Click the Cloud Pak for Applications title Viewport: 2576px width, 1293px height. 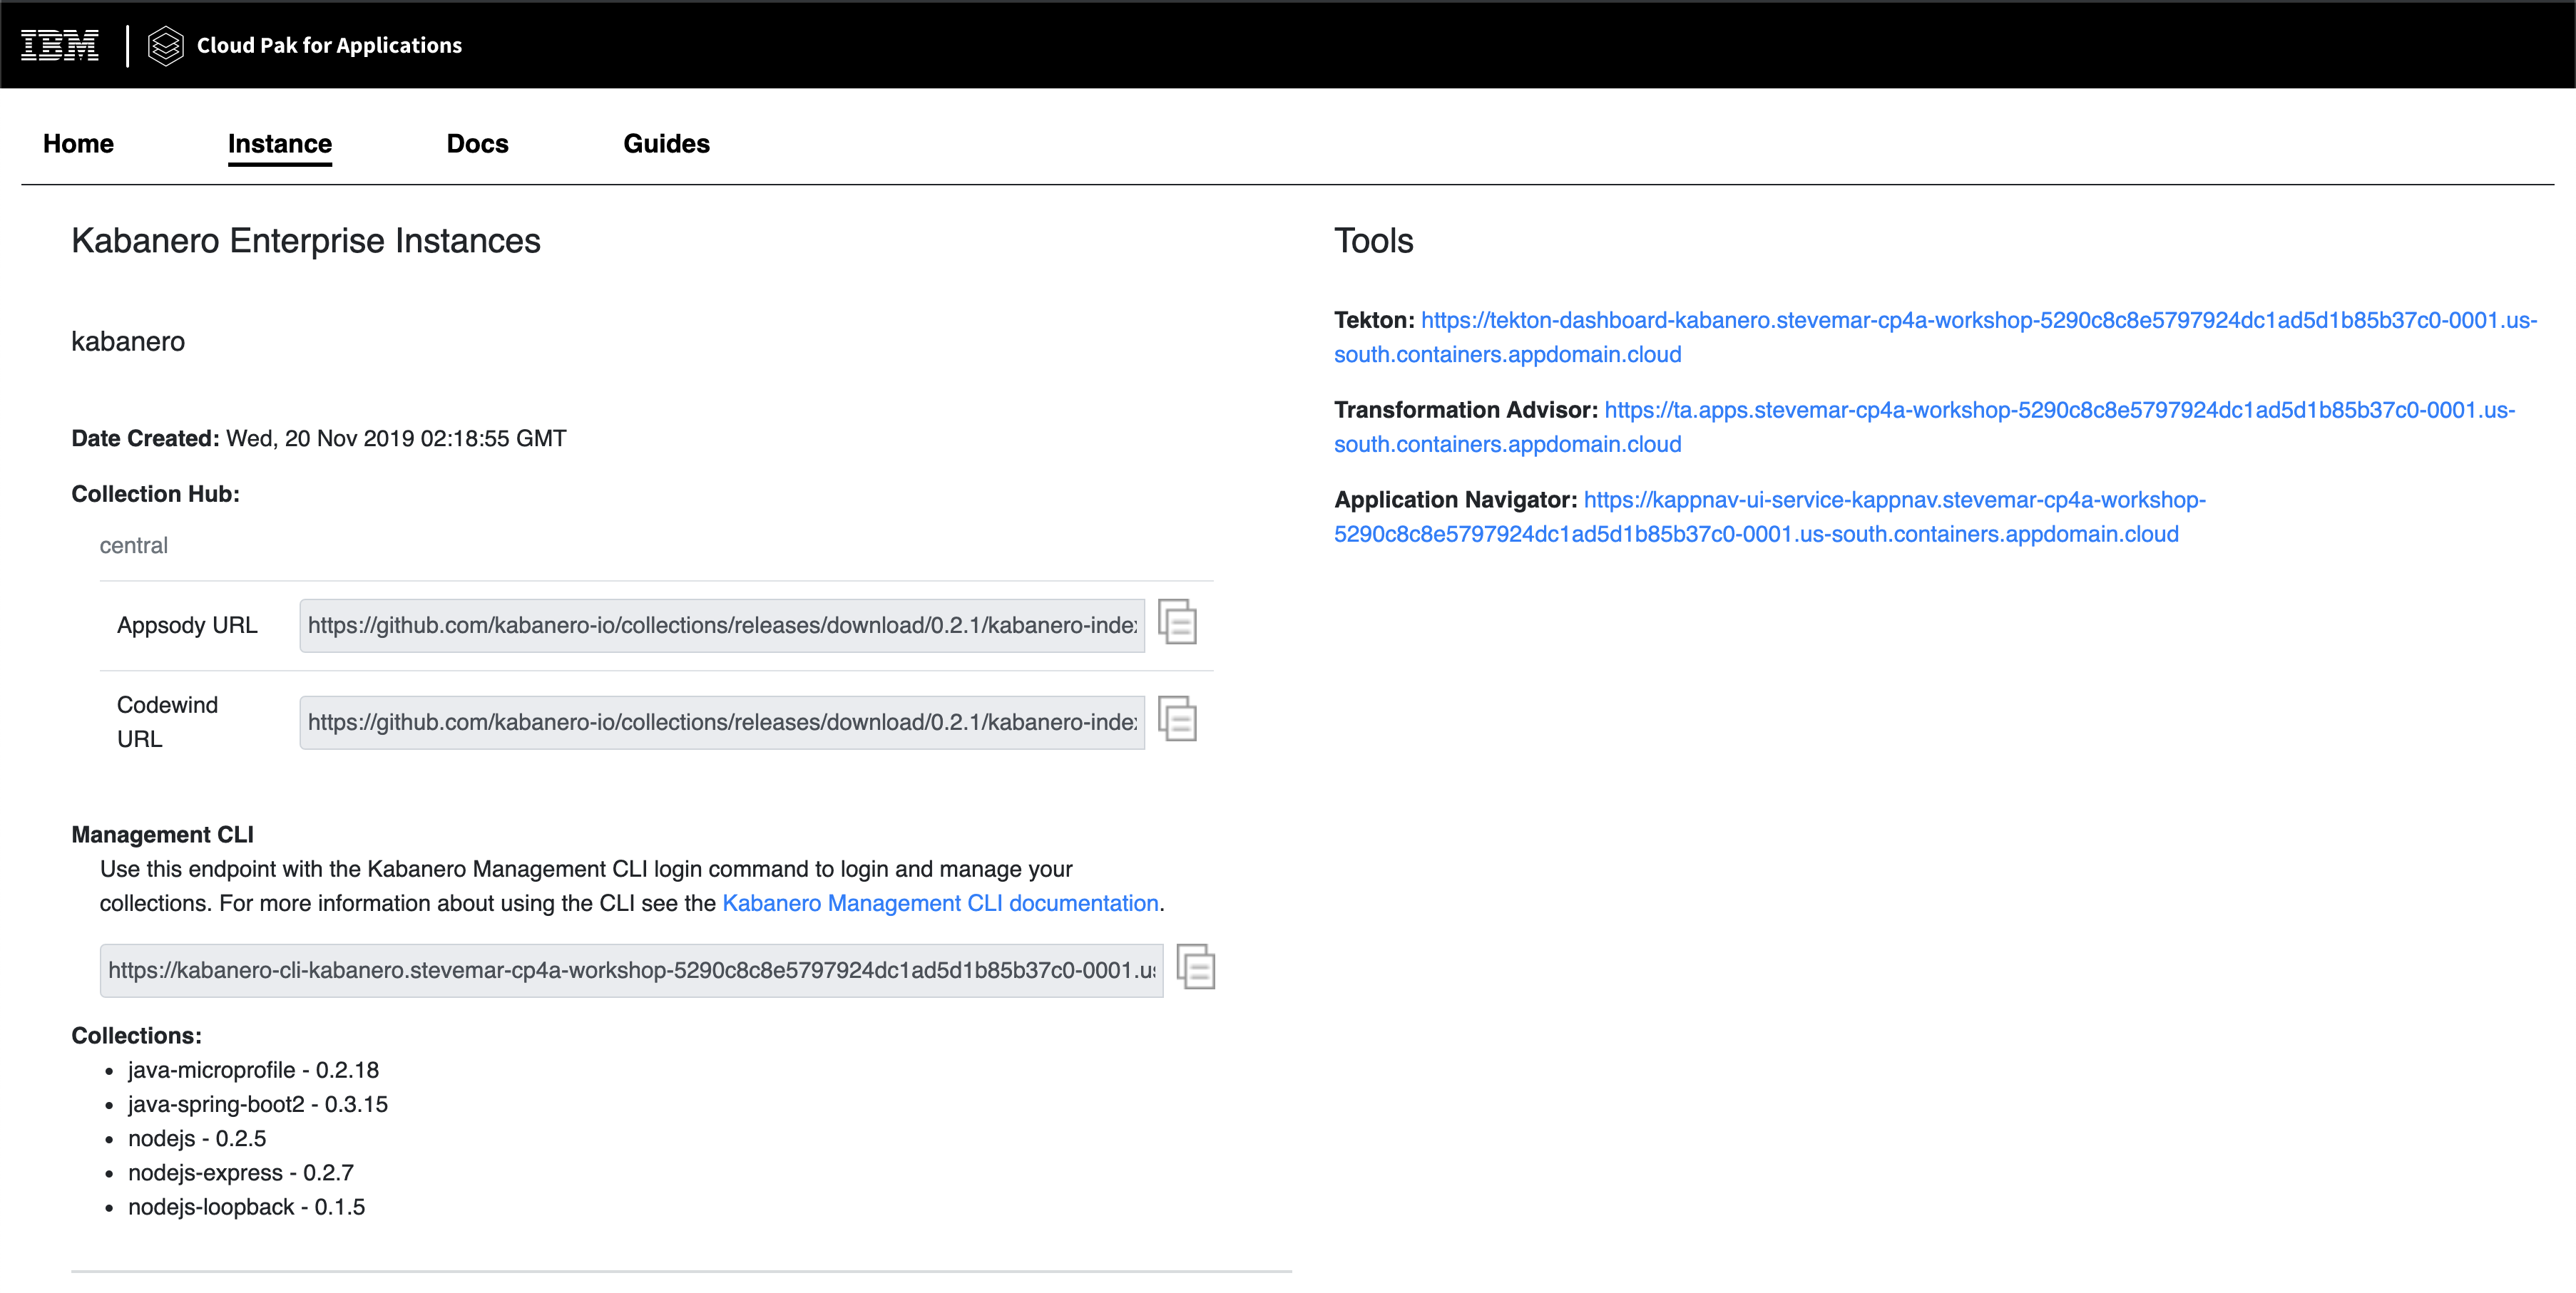tap(329, 45)
